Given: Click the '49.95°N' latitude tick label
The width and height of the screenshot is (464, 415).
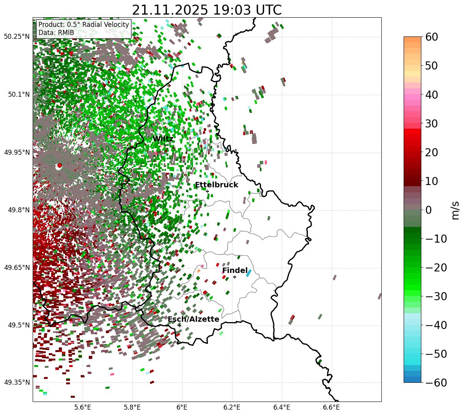Looking at the screenshot, I should [x=17, y=152].
